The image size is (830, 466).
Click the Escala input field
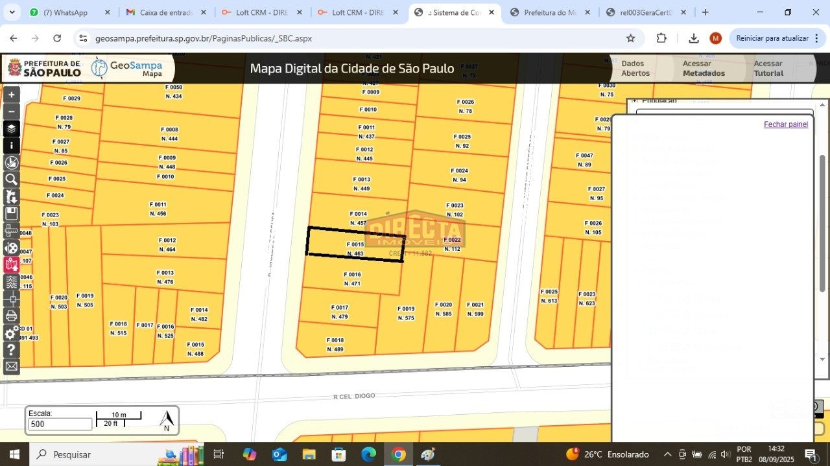tap(60, 425)
